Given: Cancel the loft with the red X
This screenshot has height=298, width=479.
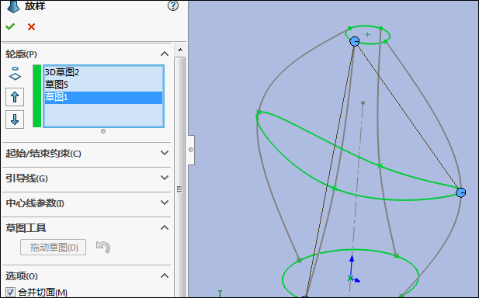Looking at the screenshot, I should click(x=31, y=27).
